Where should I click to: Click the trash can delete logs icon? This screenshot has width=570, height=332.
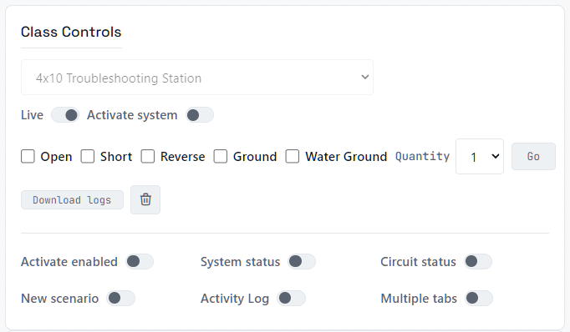point(145,199)
